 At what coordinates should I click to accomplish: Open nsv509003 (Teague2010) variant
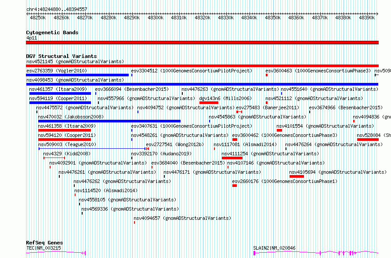tap(67, 144)
